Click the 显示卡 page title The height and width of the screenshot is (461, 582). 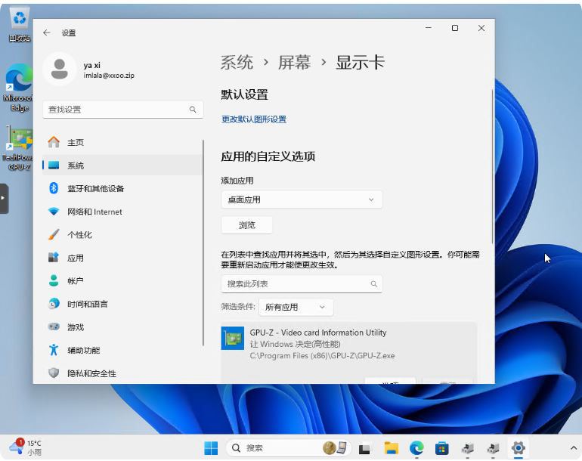click(360, 63)
